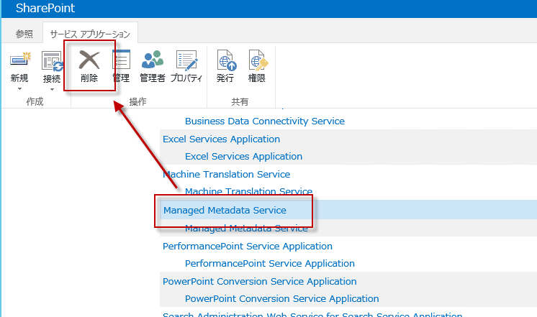Click the 管理 (Manage) ribbon icon
This screenshot has width=537, height=317.
[122, 60]
